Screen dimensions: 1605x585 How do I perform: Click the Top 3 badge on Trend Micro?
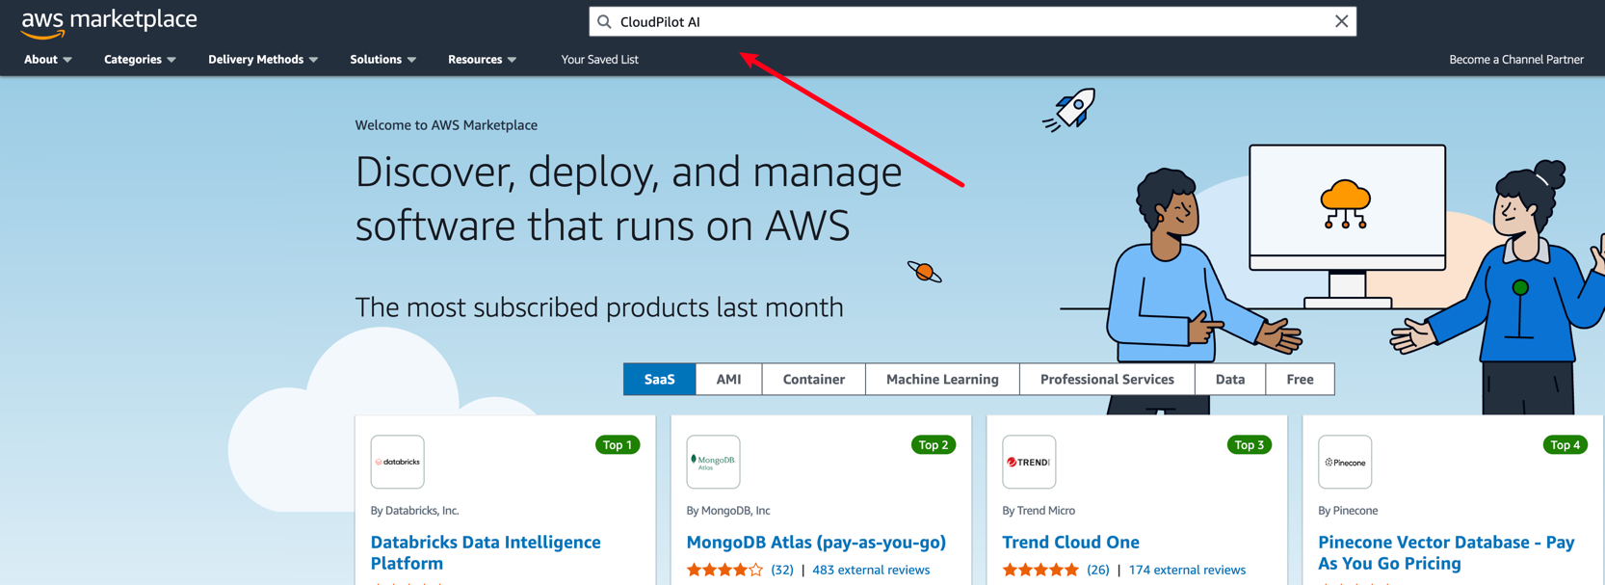(x=1250, y=444)
